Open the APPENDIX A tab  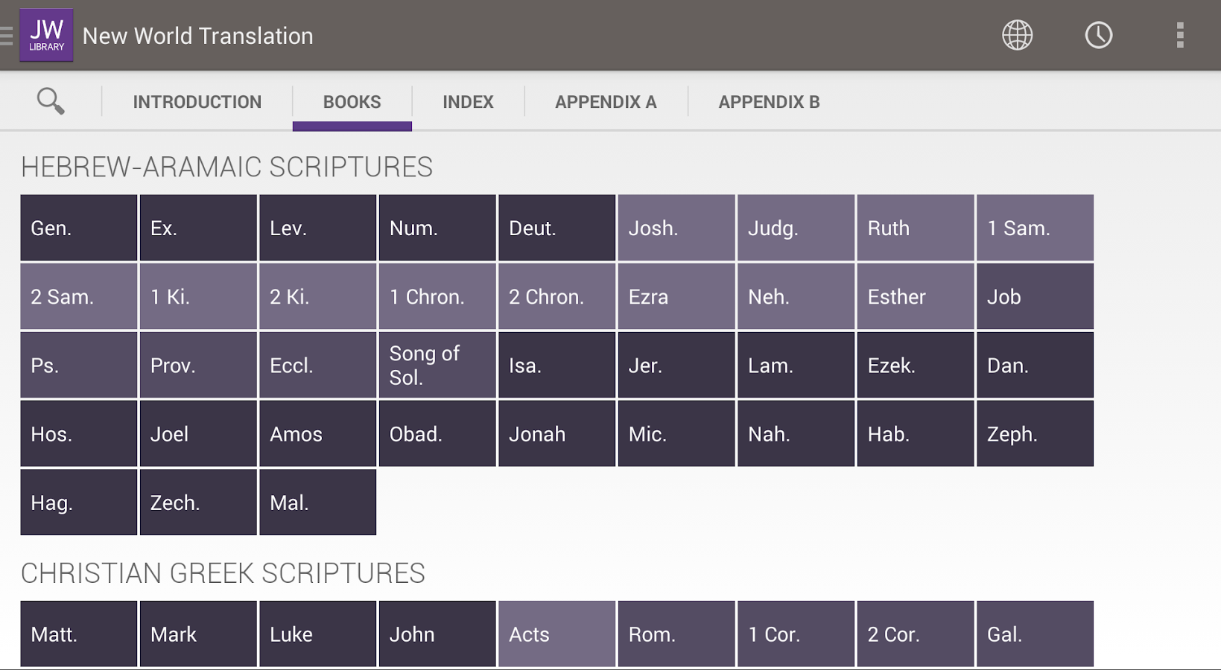[x=605, y=101]
